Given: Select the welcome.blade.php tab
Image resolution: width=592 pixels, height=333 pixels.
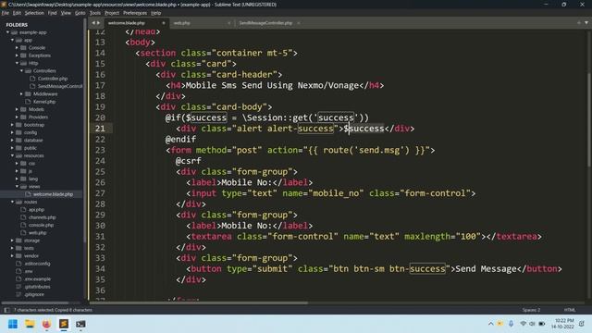Looking at the screenshot, I should tap(126, 23).
